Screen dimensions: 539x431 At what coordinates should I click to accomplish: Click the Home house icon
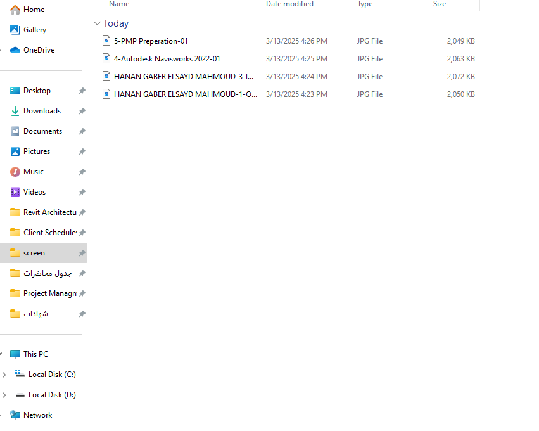pos(15,10)
